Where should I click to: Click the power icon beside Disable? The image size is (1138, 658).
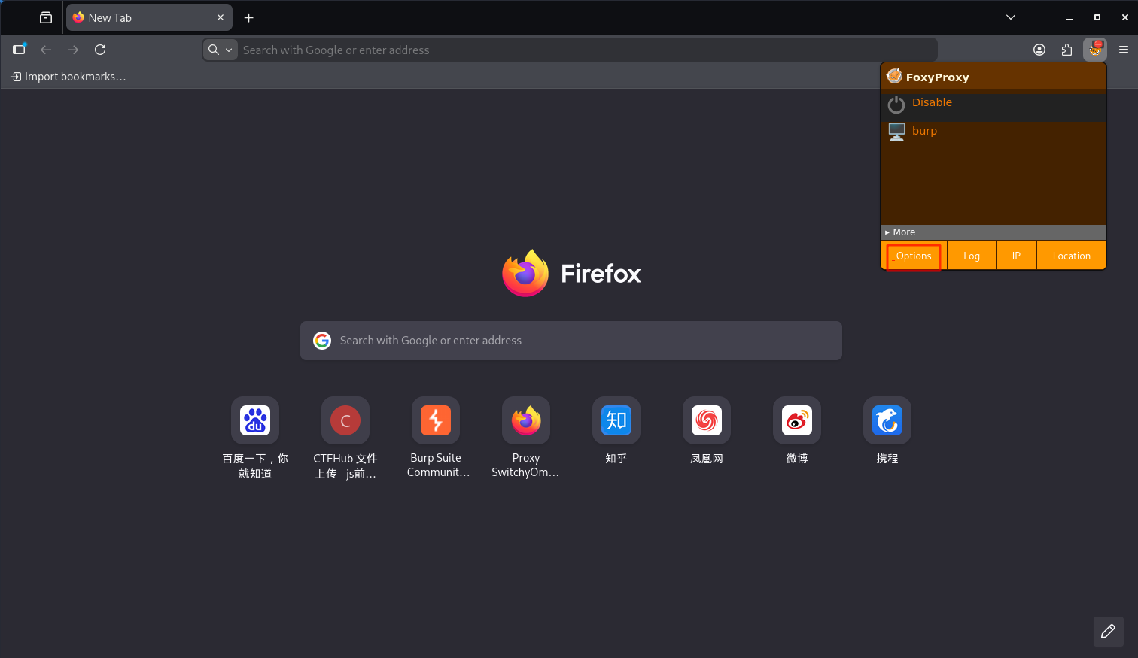pyautogui.click(x=896, y=105)
